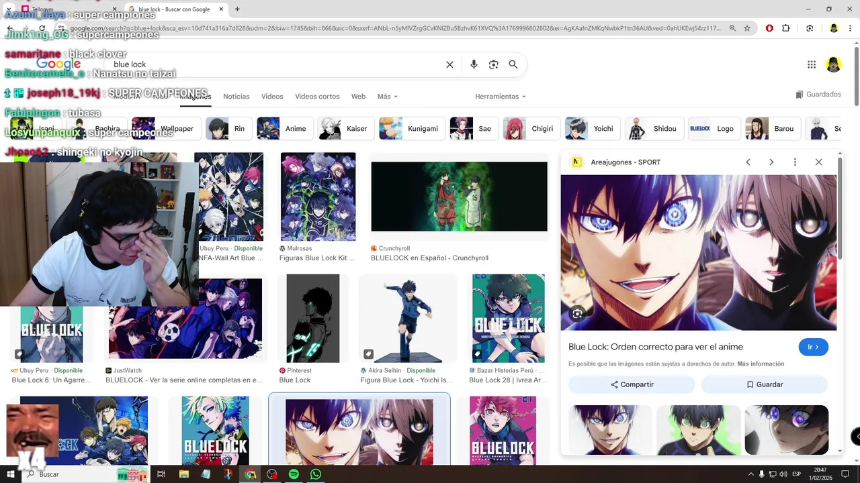This screenshot has width=860, height=483.
Task: Filter images by the Barou chip
Action: (773, 129)
